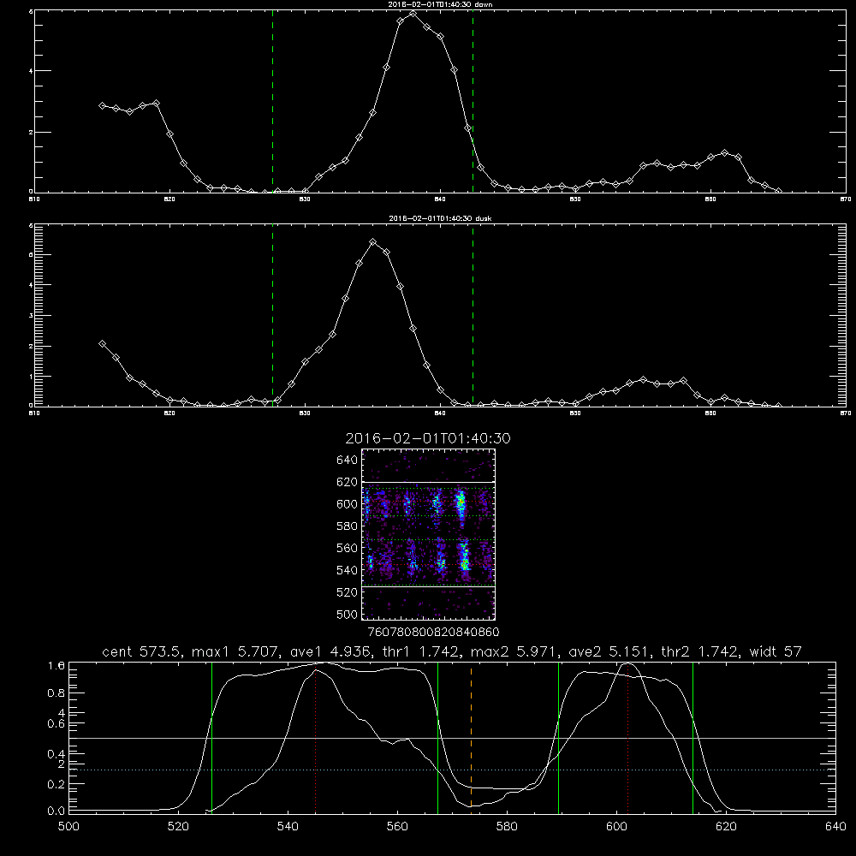Click the '0.0' y-axis label of bottom plot
Viewport: 856px width, 856px height.
[56, 811]
